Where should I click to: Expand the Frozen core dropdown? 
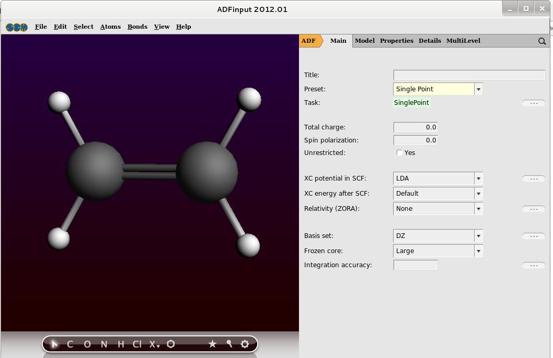478,251
